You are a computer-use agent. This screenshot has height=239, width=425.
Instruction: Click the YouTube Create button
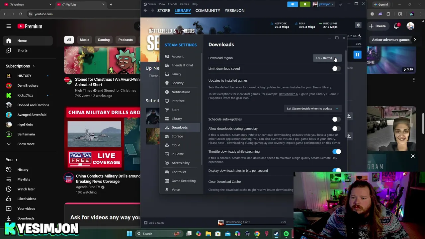(x=377, y=26)
